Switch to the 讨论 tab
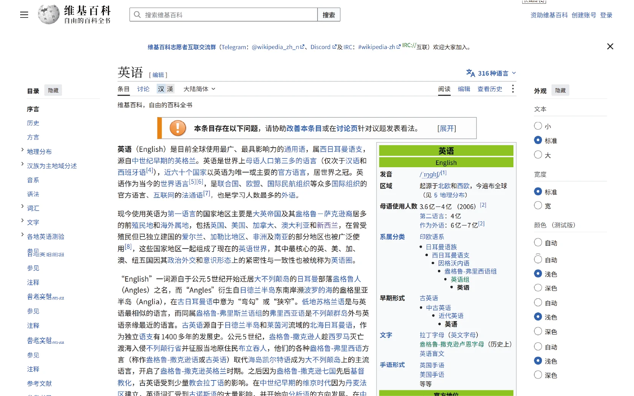 click(143, 89)
